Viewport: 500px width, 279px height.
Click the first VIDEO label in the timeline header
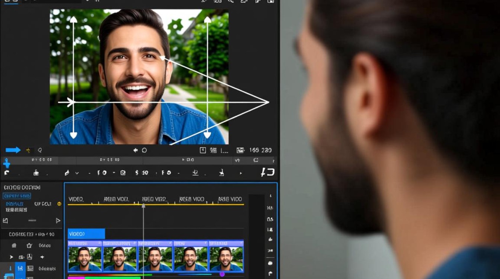[76, 199]
